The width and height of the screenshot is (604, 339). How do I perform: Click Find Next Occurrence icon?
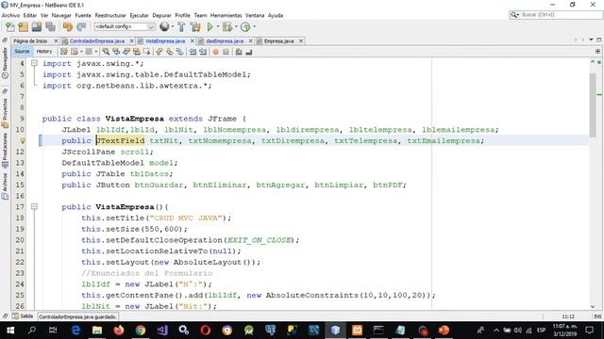126,52
